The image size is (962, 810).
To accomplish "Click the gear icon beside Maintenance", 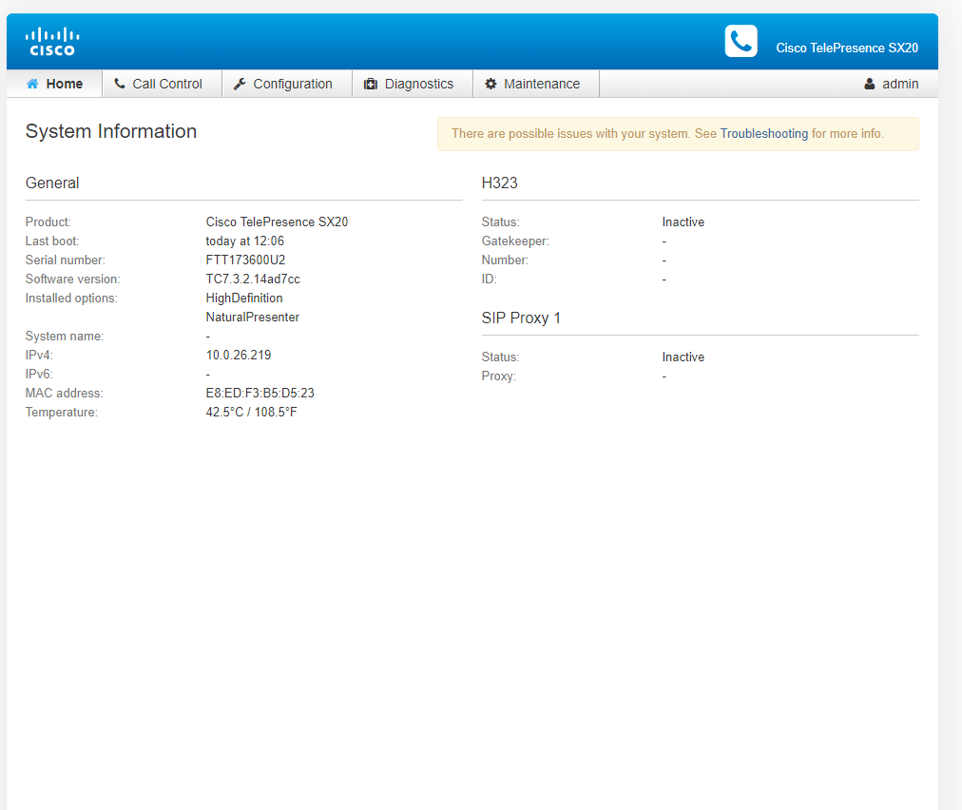I will pos(491,84).
